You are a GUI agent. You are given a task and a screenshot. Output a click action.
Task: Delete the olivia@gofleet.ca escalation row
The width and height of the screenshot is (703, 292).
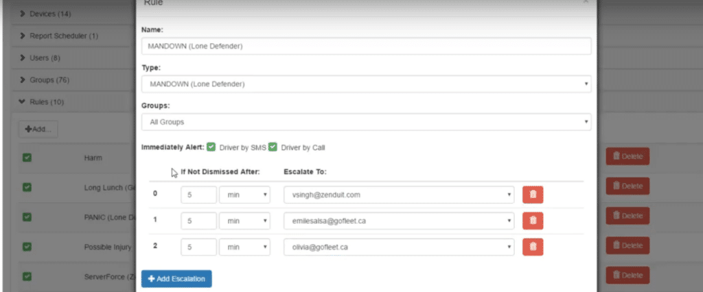pos(533,247)
